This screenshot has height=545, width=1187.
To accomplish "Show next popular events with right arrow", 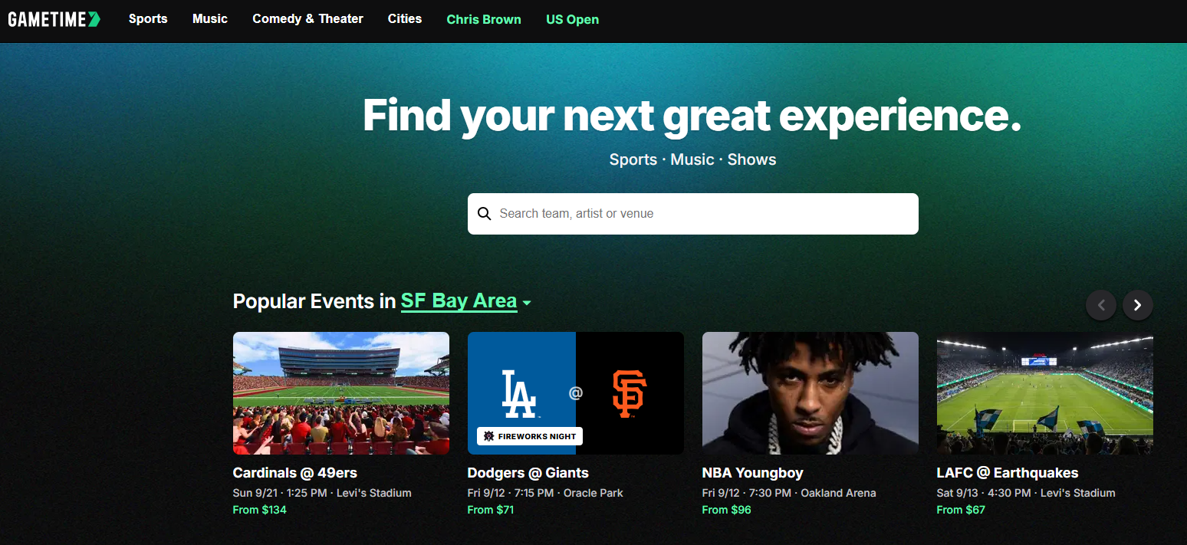I will [1138, 305].
